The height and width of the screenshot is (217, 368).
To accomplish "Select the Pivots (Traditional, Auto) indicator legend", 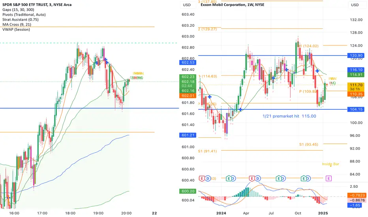I will pos(24,15).
